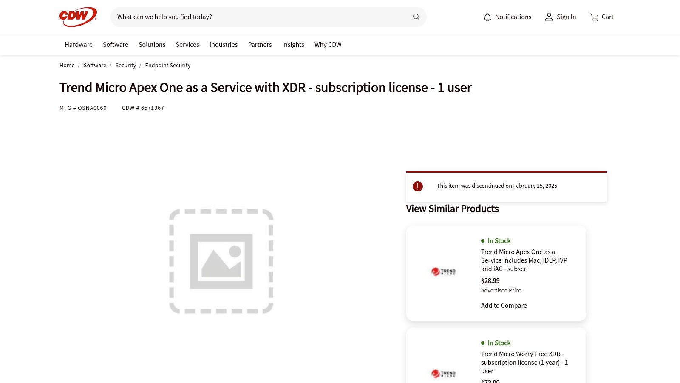Screen dimensions: 680x383
Task: Open the Hardware menu
Action: pos(79,45)
